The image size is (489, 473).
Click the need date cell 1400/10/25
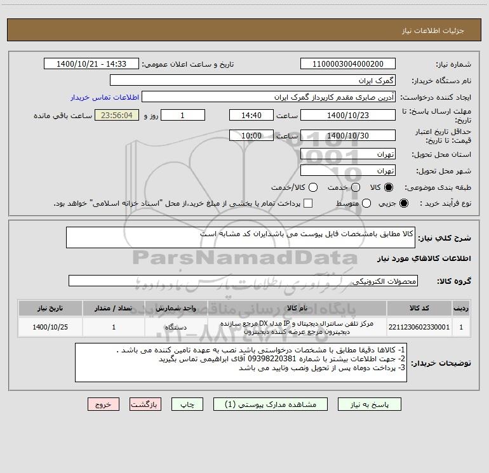point(50,327)
